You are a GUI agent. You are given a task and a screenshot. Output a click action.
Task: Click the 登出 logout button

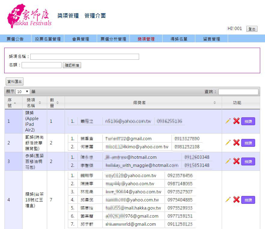(x=252, y=29)
